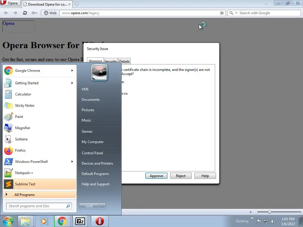Launch Solitaire from Start menu
The image size is (303, 227).
(40, 139)
